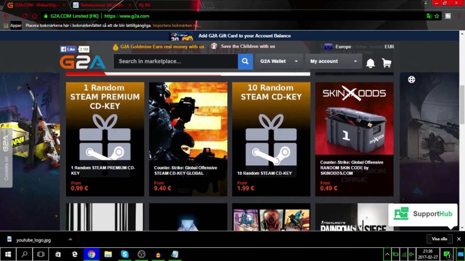Expand the G2A Wallet dropdown
465x261 pixels.
(x=279, y=61)
